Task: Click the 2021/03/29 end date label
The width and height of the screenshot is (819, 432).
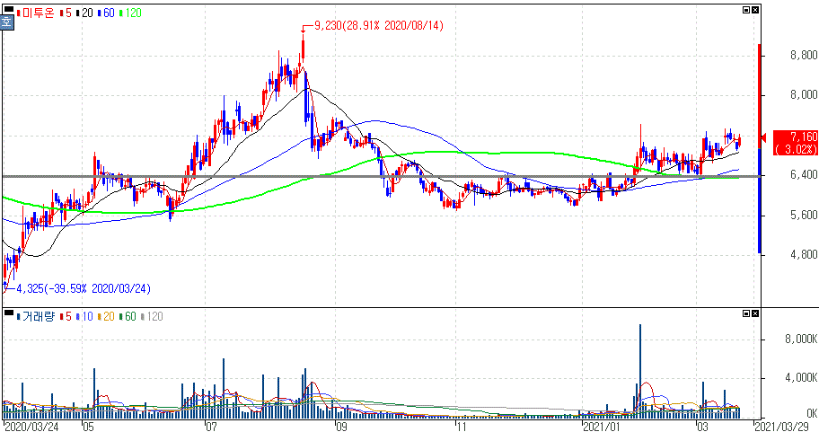Action: [781, 427]
